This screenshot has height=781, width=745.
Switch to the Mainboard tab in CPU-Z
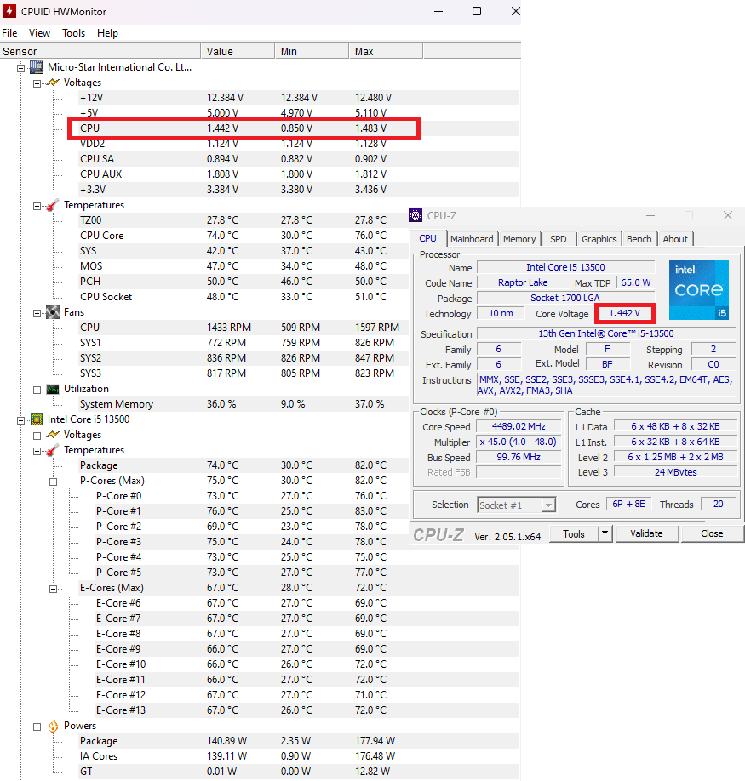pyautogui.click(x=472, y=239)
